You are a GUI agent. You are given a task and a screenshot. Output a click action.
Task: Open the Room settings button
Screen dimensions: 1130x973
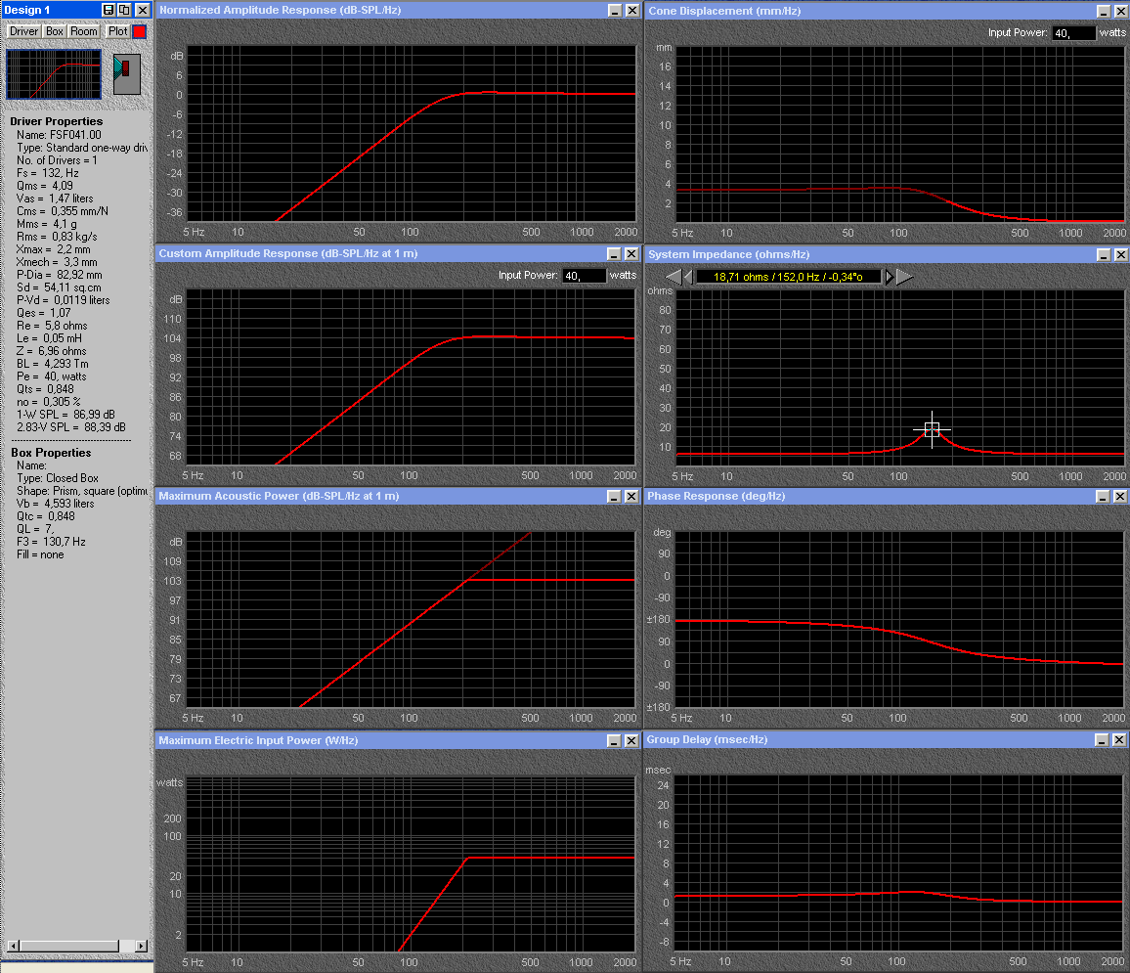click(84, 31)
